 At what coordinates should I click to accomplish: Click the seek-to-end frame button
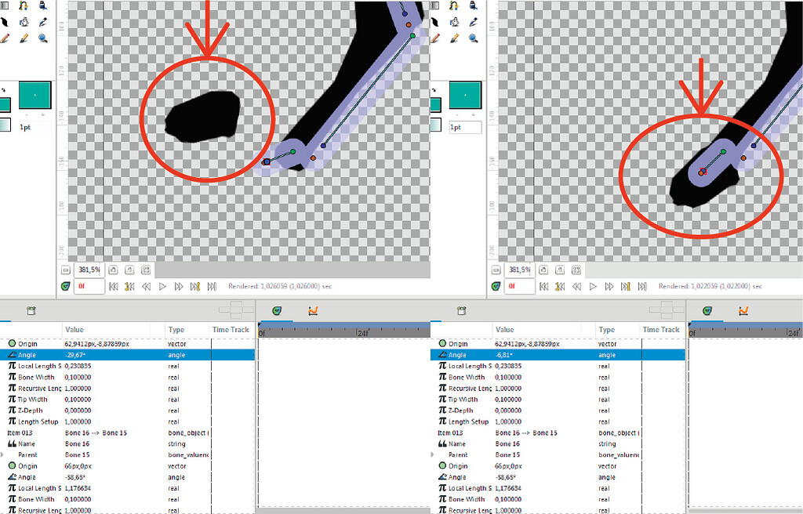tap(213, 287)
